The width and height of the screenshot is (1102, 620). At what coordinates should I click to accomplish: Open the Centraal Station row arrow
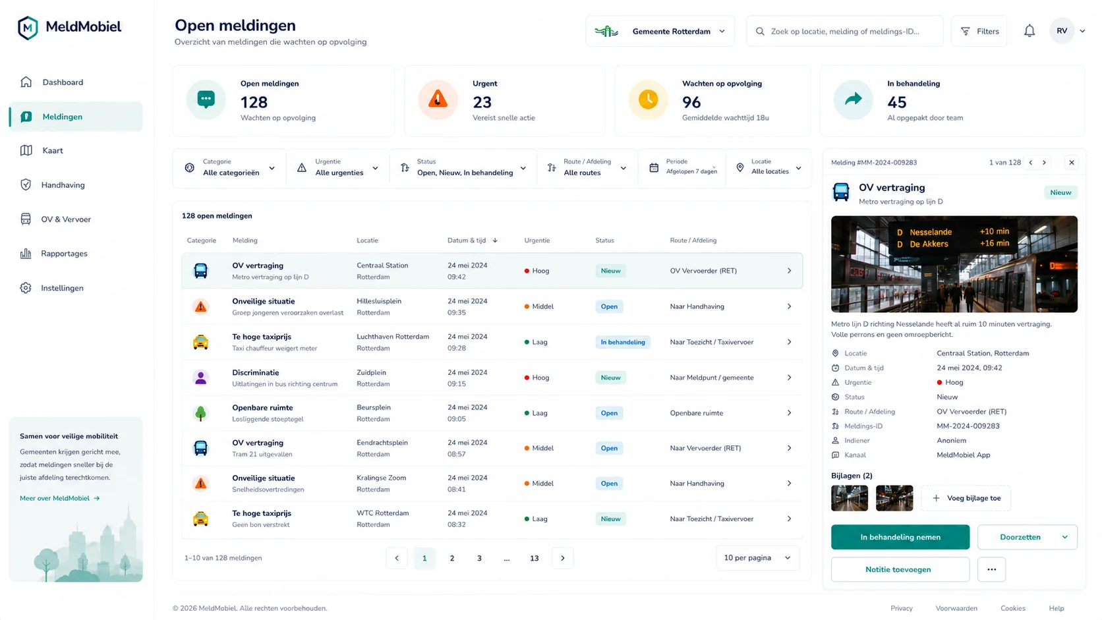789,271
